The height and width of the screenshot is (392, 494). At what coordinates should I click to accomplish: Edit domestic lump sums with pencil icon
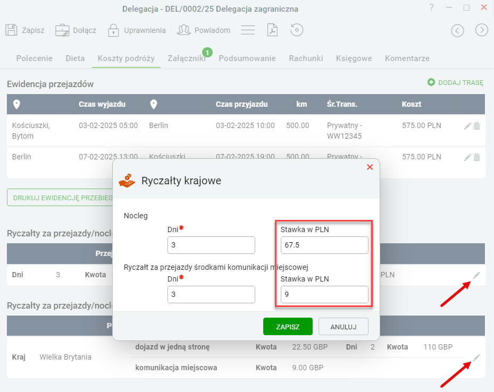click(x=476, y=276)
